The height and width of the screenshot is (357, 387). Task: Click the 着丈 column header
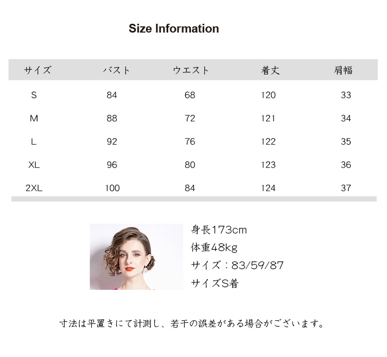click(270, 70)
